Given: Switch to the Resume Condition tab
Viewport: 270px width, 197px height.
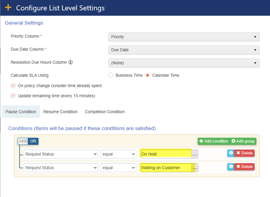Looking at the screenshot, I should (60, 112).
